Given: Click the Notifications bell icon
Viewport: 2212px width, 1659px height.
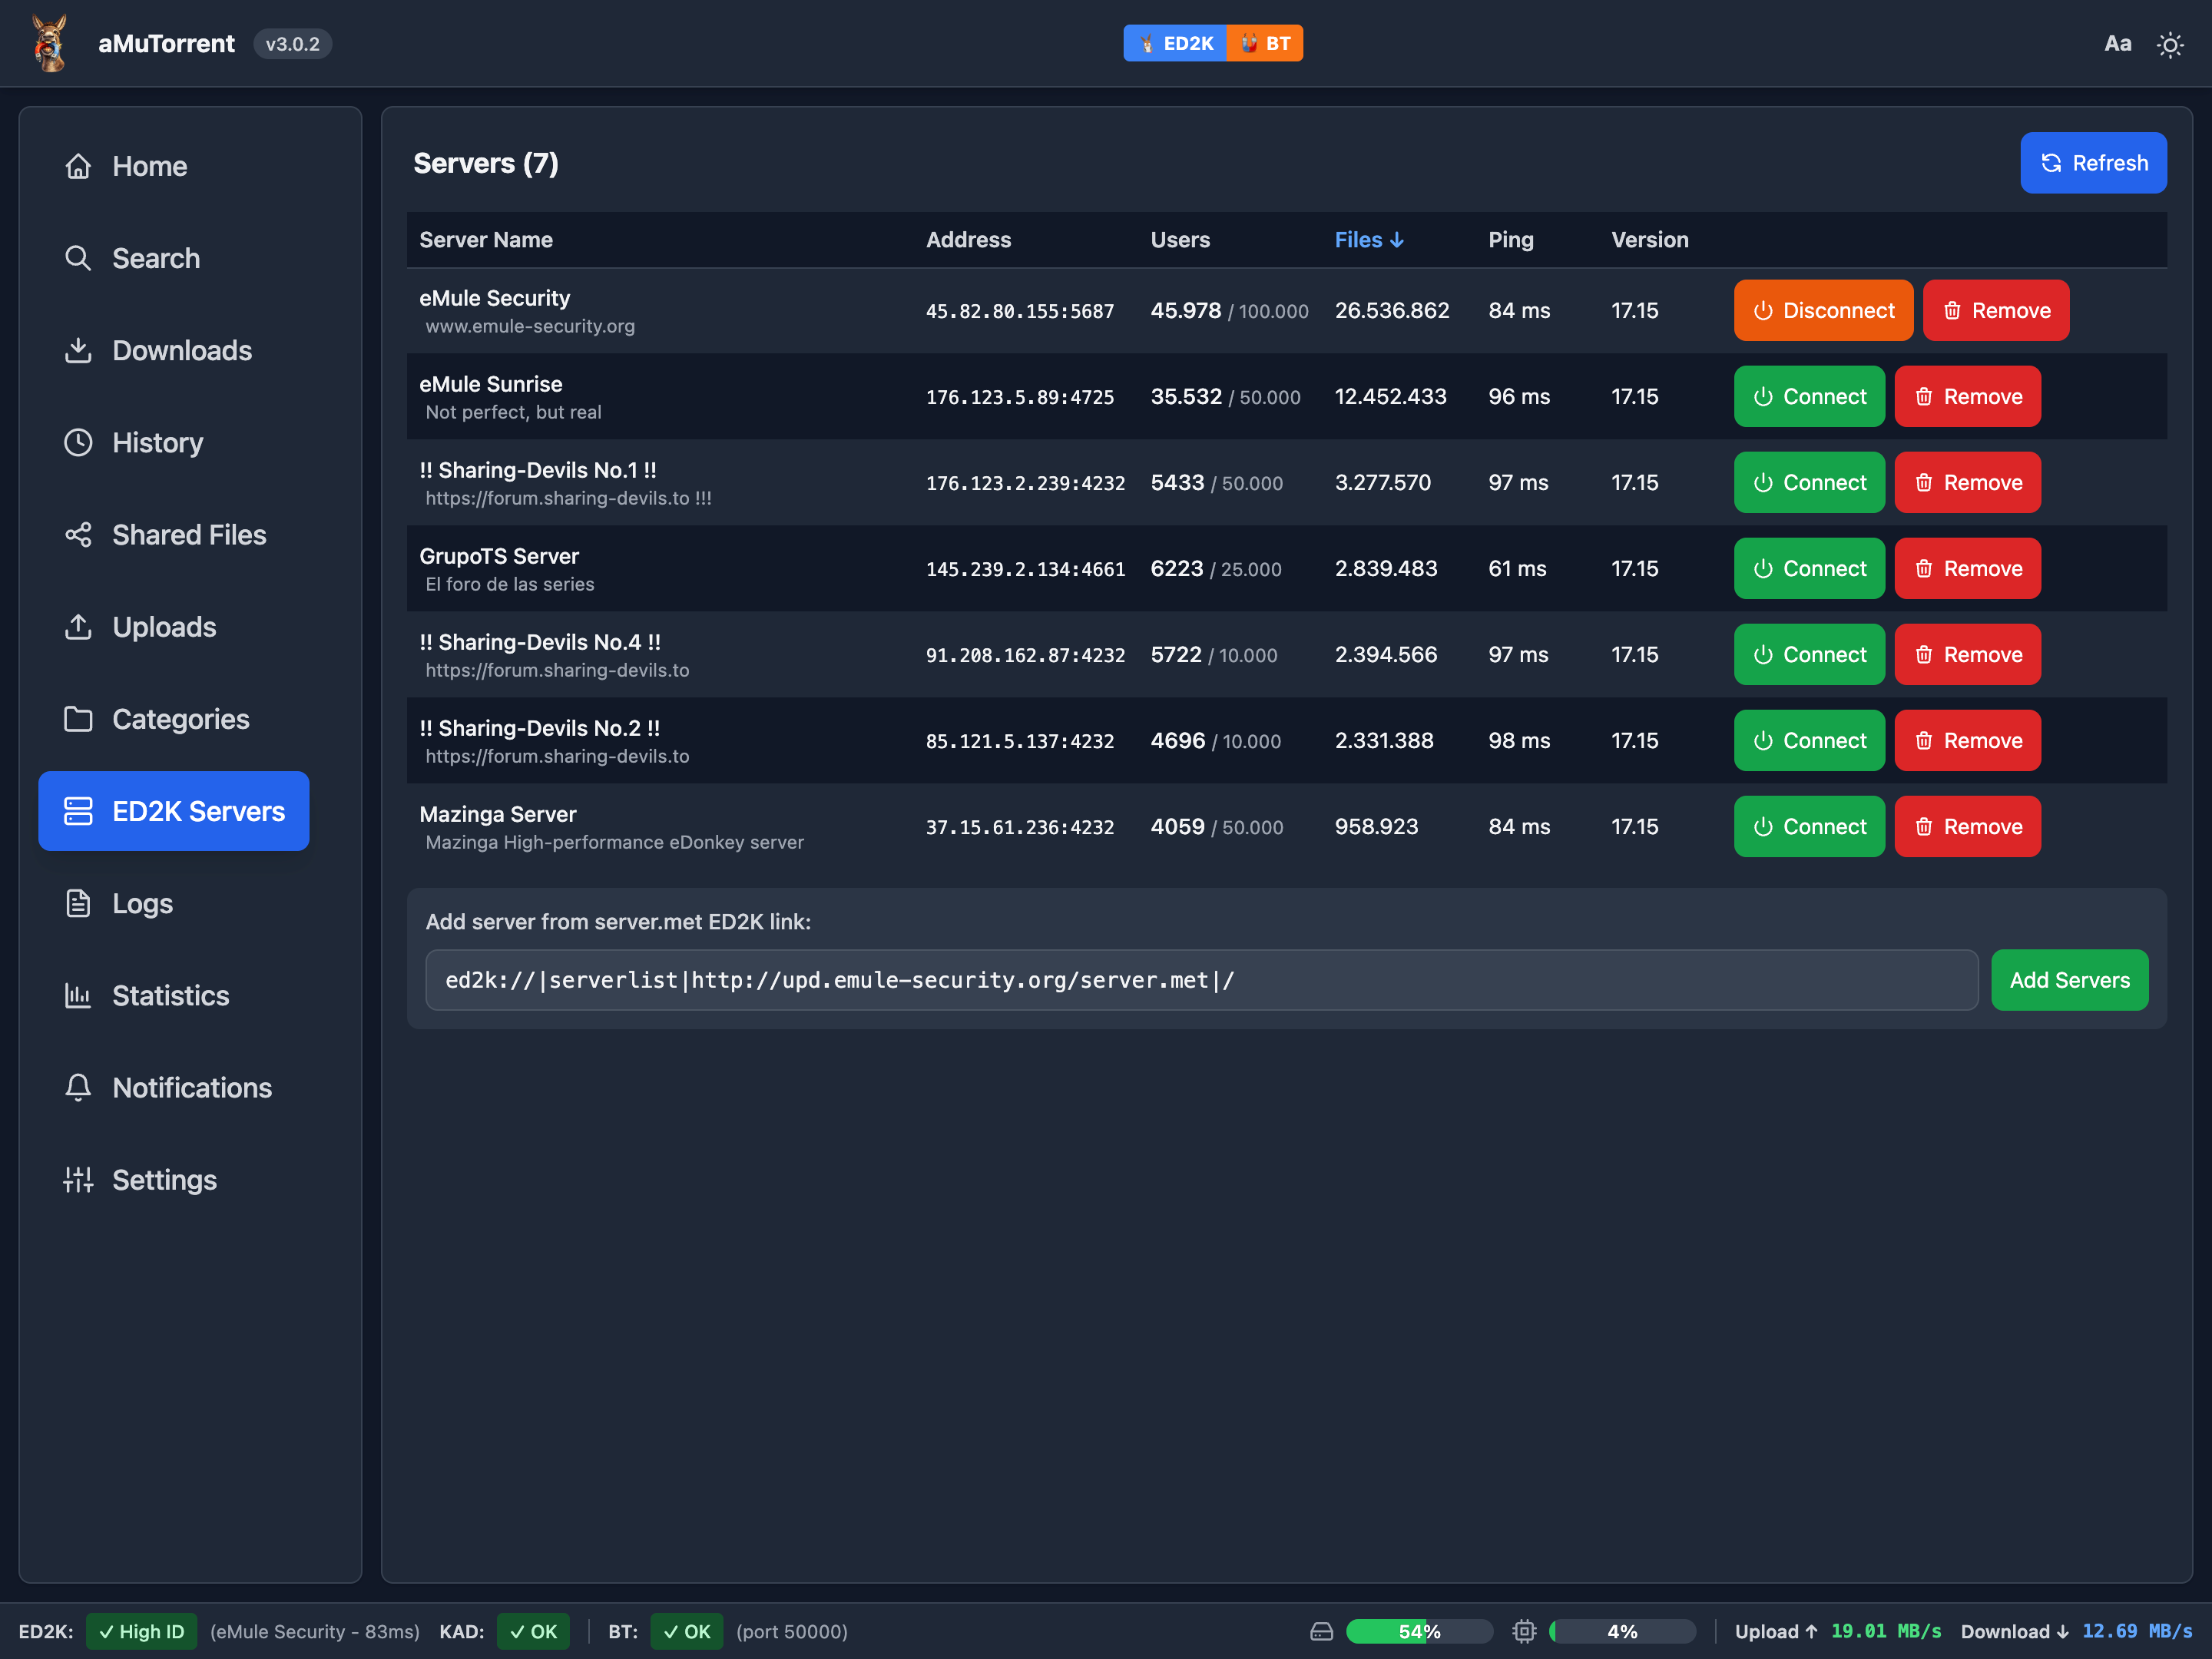Looking at the screenshot, I should [x=78, y=1088].
